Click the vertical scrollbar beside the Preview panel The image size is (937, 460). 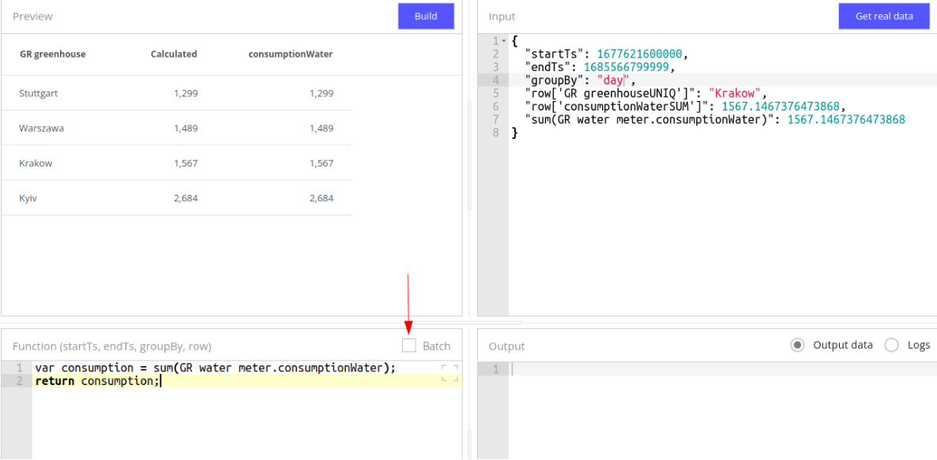tap(469, 158)
